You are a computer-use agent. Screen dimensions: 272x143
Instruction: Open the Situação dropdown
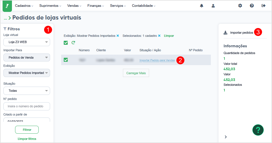tap(27, 91)
